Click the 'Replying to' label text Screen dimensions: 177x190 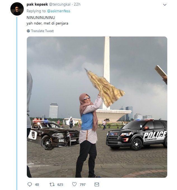coord(36,11)
